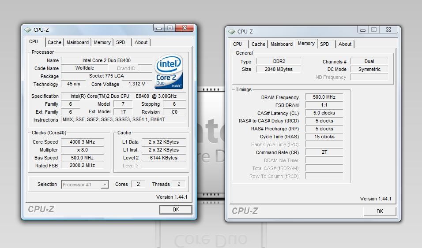Click OK in the right CPU-Z window
The image size is (422, 248).
380,211
